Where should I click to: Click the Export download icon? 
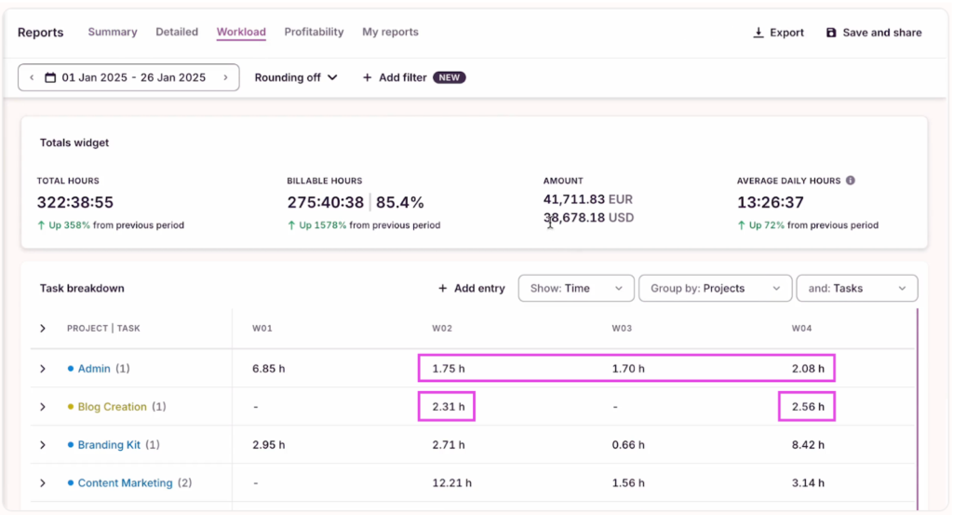[758, 33]
